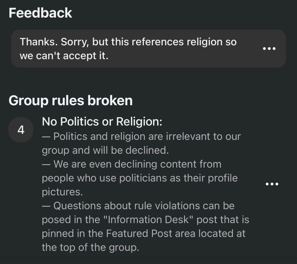Click the final line "the top of the group."
Image resolution: width=297 pixels, height=264 pixels.
click(90, 248)
